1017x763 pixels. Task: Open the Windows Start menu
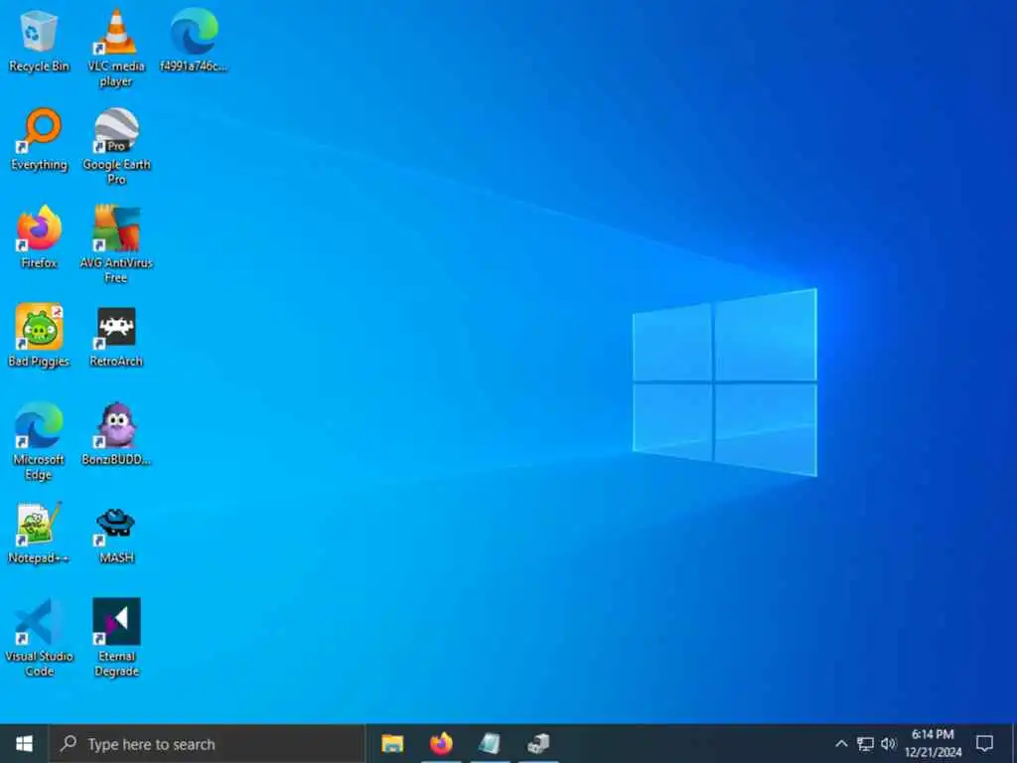(24, 743)
